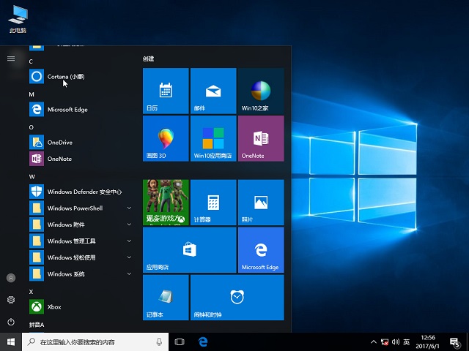Click the Windows Start button
Screen dimensions: 469x351
click(x=11, y=341)
